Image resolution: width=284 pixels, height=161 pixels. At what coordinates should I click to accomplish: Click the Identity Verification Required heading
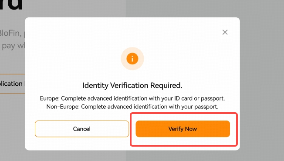(x=132, y=85)
